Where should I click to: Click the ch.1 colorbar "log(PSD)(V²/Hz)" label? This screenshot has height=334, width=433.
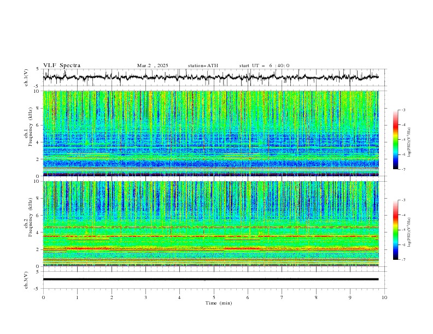tap(409, 142)
